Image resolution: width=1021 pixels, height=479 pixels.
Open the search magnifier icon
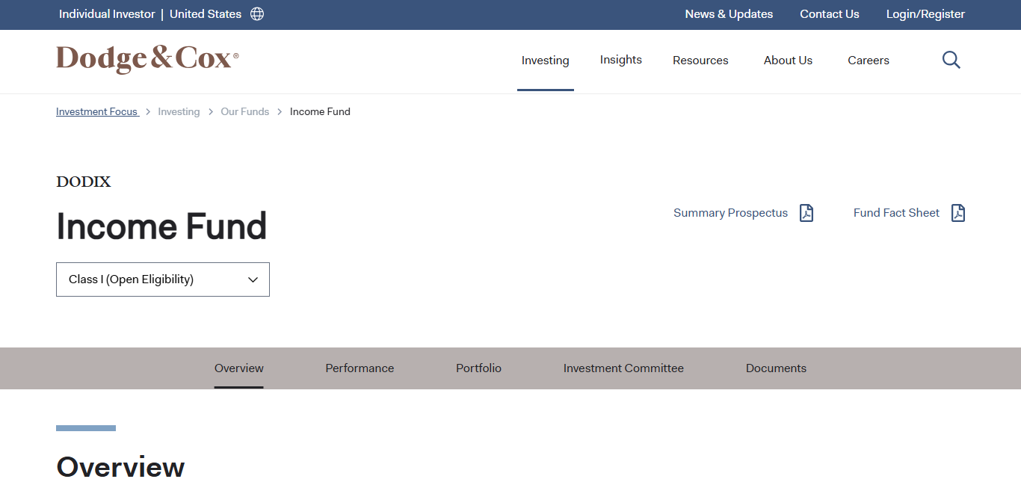point(951,60)
